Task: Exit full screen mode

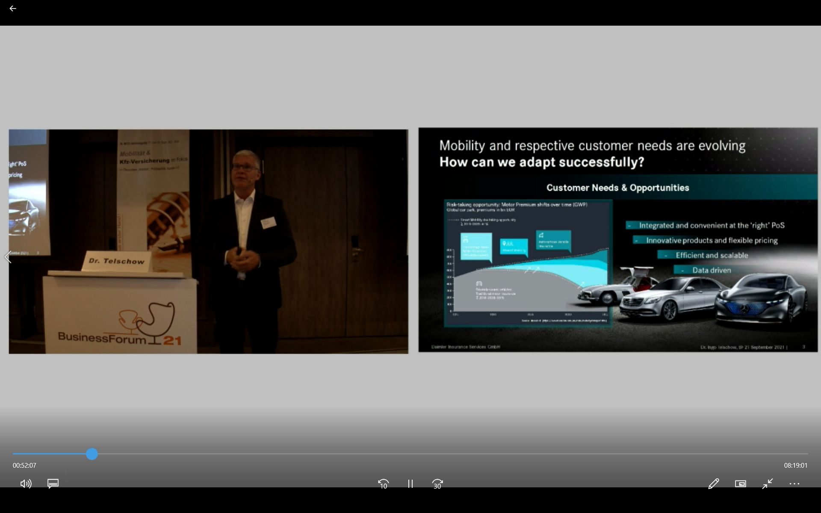Action: (768, 484)
